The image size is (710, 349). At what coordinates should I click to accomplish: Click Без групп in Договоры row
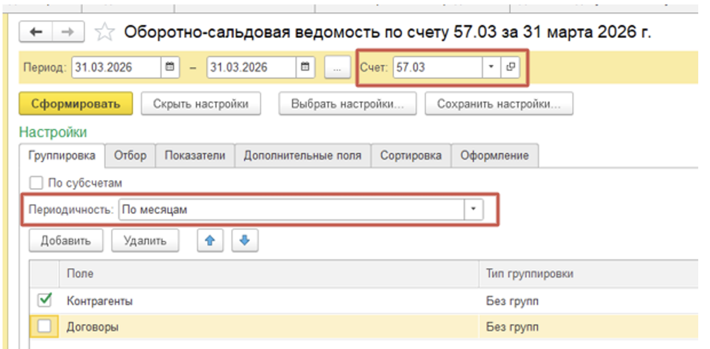pos(512,327)
